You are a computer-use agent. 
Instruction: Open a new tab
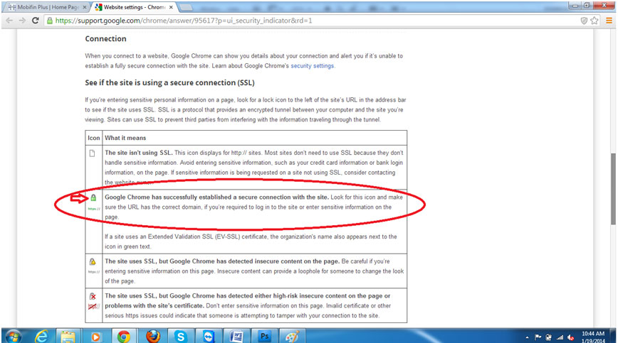tap(185, 8)
